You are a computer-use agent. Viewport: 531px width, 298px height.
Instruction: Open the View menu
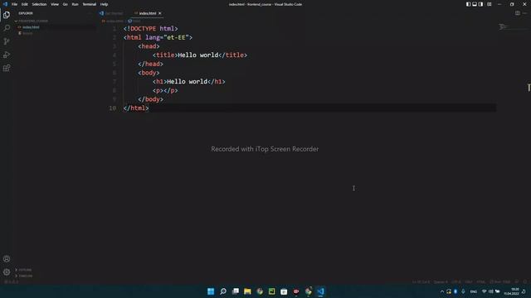(x=55, y=4)
